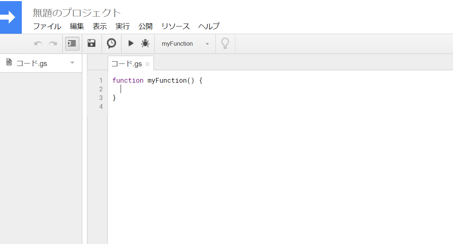
Task: Click the undo arrow icon
Action: click(x=39, y=44)
